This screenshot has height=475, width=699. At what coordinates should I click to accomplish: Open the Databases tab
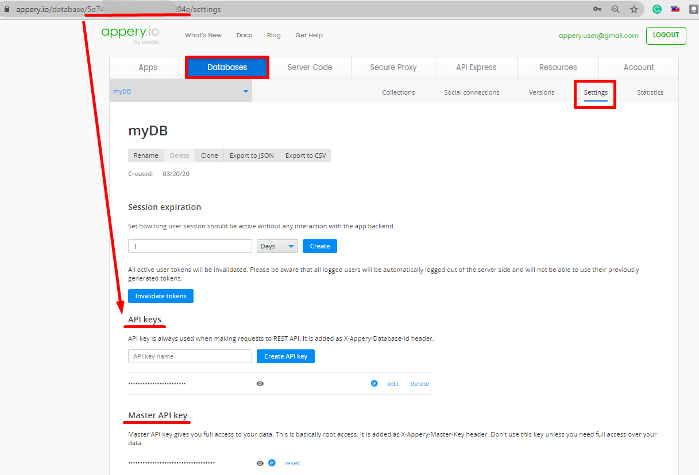coord(227,67)
